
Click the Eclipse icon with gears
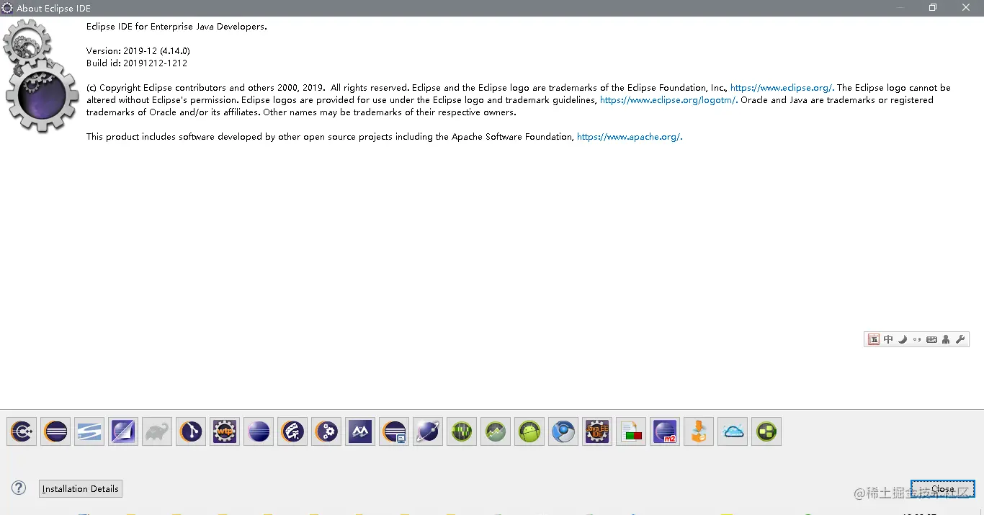[x=326, y=431]
